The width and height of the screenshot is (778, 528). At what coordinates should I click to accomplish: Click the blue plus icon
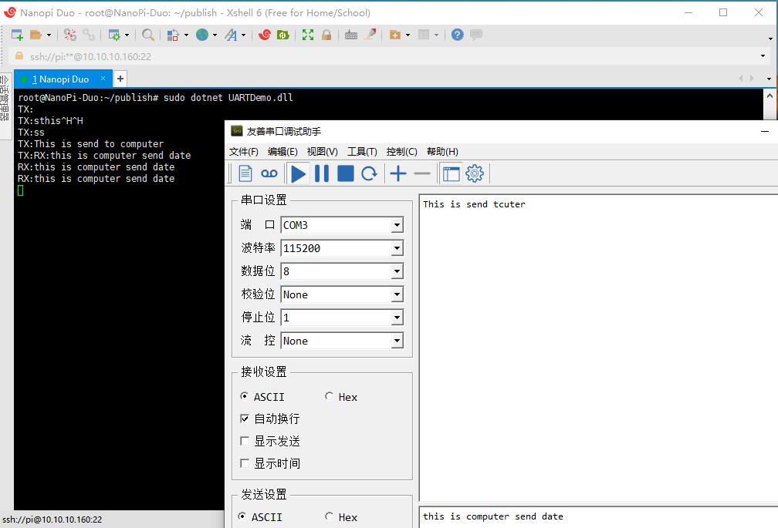pyautogui.click(x=398, y=173)
